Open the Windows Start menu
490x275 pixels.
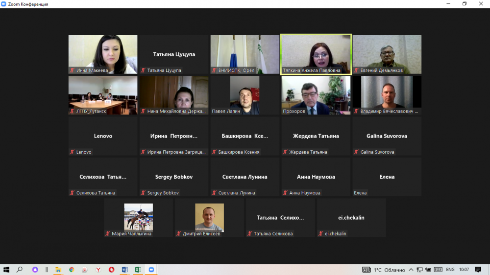click(x=6, y=270)
